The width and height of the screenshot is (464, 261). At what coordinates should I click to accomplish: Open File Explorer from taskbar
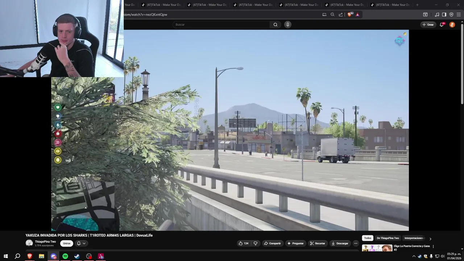tap(42, 256)
